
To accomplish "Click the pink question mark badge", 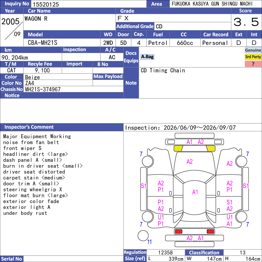I will point(253,64).
